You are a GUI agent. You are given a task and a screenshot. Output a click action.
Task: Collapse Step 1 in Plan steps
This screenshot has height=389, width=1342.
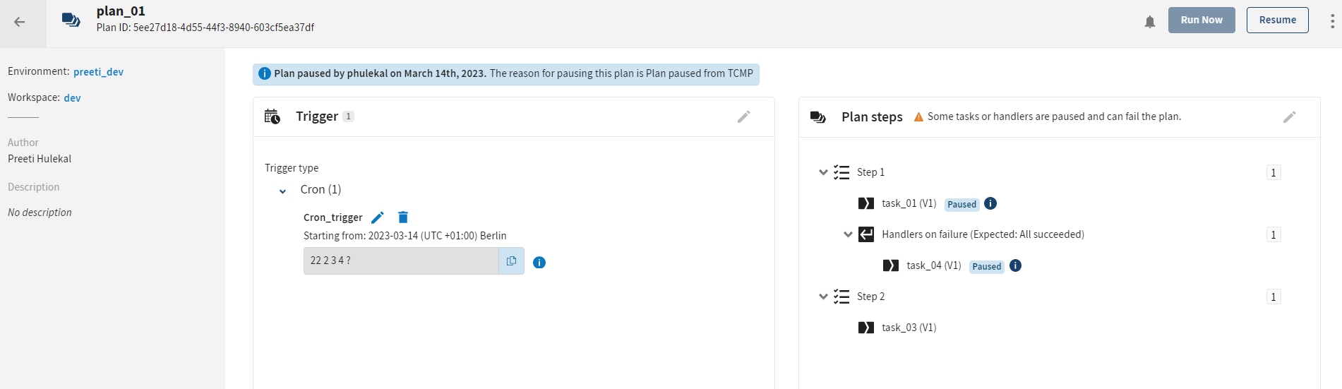pos(823,172)
